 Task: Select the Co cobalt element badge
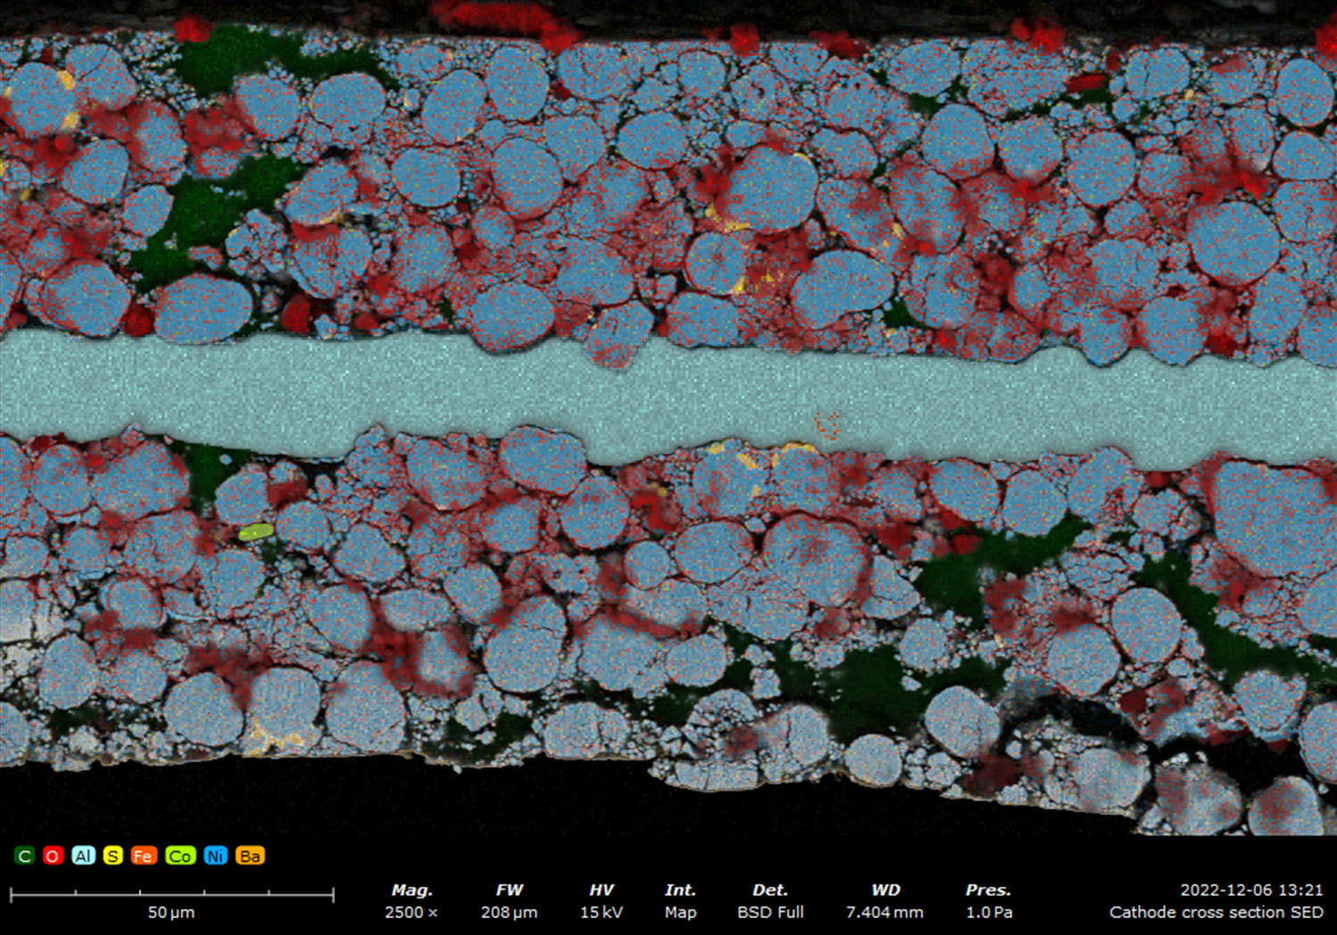click(180, 856)
